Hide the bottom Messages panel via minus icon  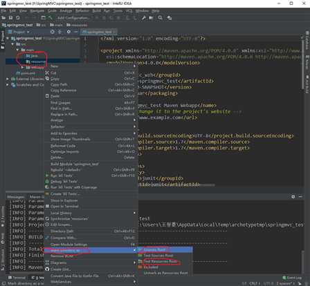coord(300,197)
